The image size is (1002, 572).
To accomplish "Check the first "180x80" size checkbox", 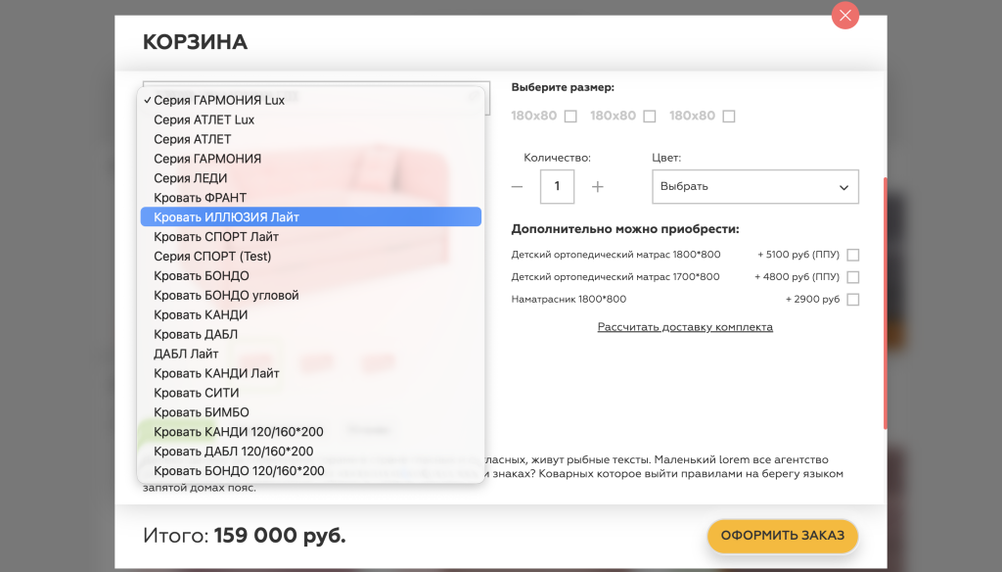I will tap(570, 115).
